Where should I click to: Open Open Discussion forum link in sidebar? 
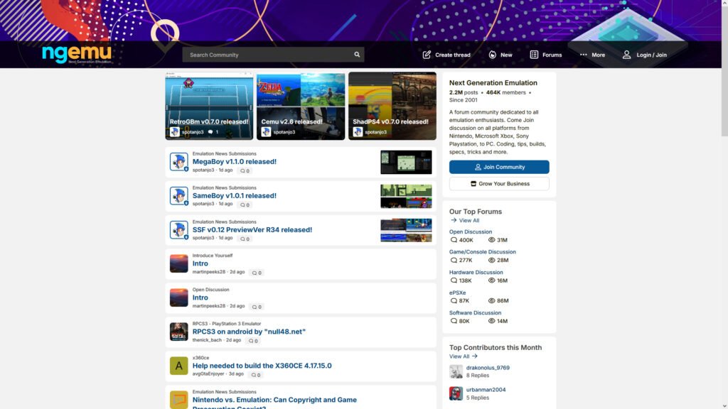point(471,232)
